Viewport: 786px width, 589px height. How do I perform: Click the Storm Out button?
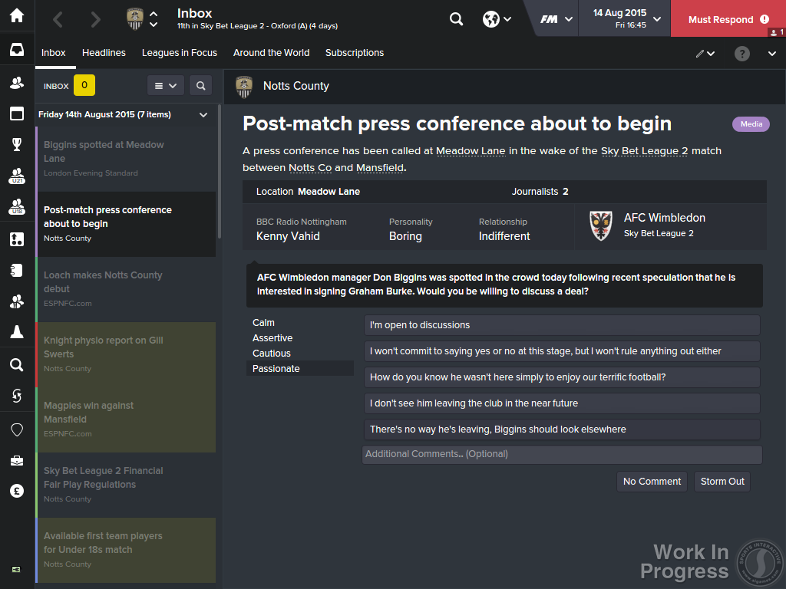[x=722, y=482]
